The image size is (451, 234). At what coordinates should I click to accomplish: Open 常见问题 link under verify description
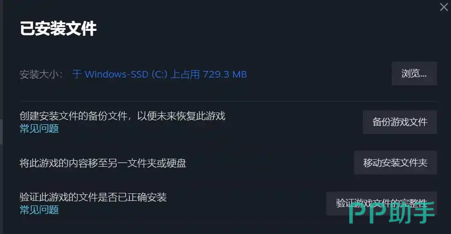pyautogui.click(x=39, y=210)
